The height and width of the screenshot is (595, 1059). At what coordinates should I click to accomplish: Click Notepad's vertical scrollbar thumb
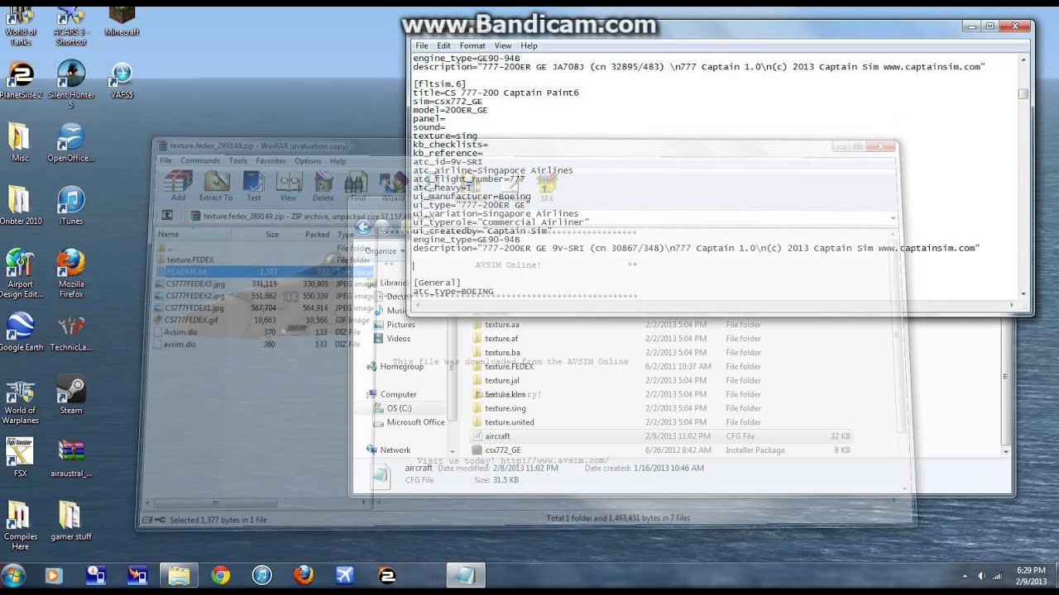[x=1023, y=93]
